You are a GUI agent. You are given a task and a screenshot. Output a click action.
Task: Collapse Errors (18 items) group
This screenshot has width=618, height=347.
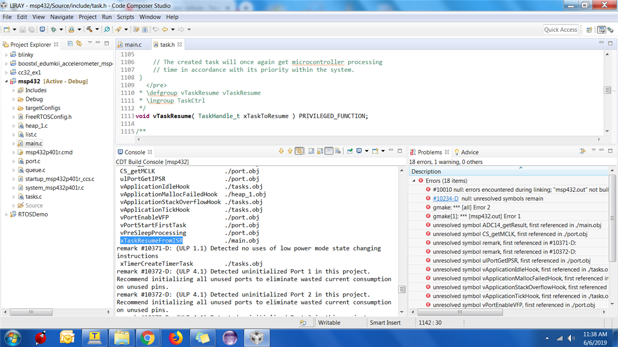[x=414, y=181]
